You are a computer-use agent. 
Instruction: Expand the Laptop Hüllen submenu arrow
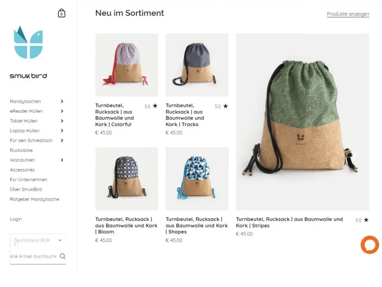click(x=62, y=131)
